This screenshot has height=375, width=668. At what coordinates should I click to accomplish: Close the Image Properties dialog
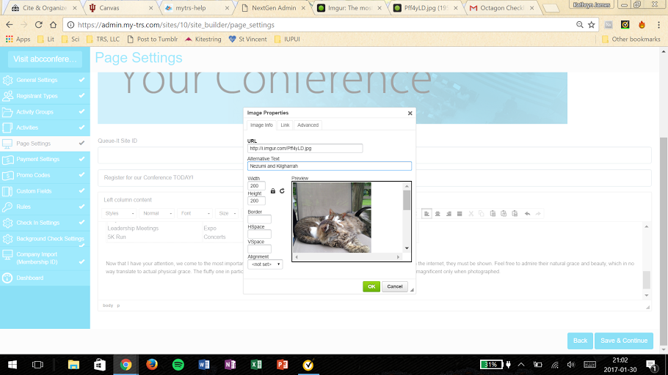tap(410, 113)
